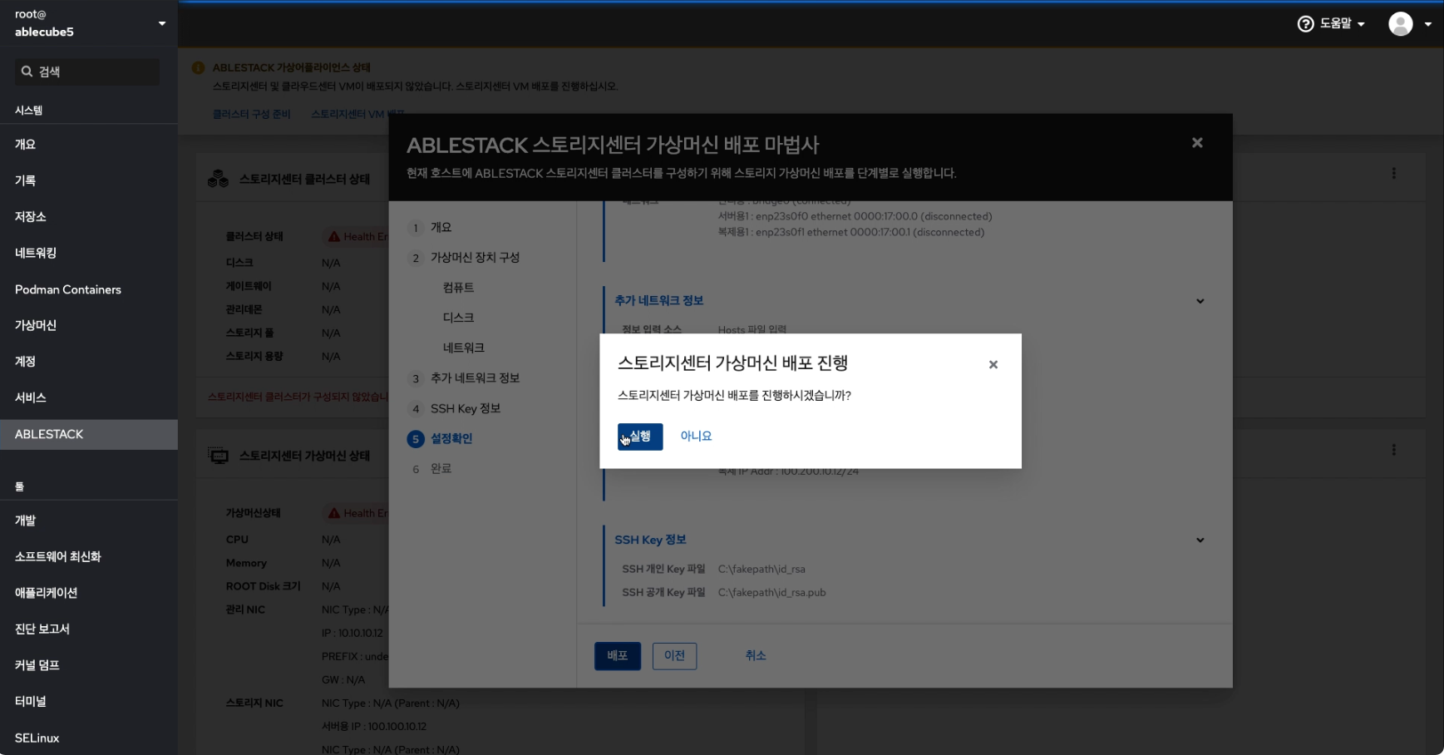
Task: Collapse the SSH Key 정보 section
Action: 1200,540
